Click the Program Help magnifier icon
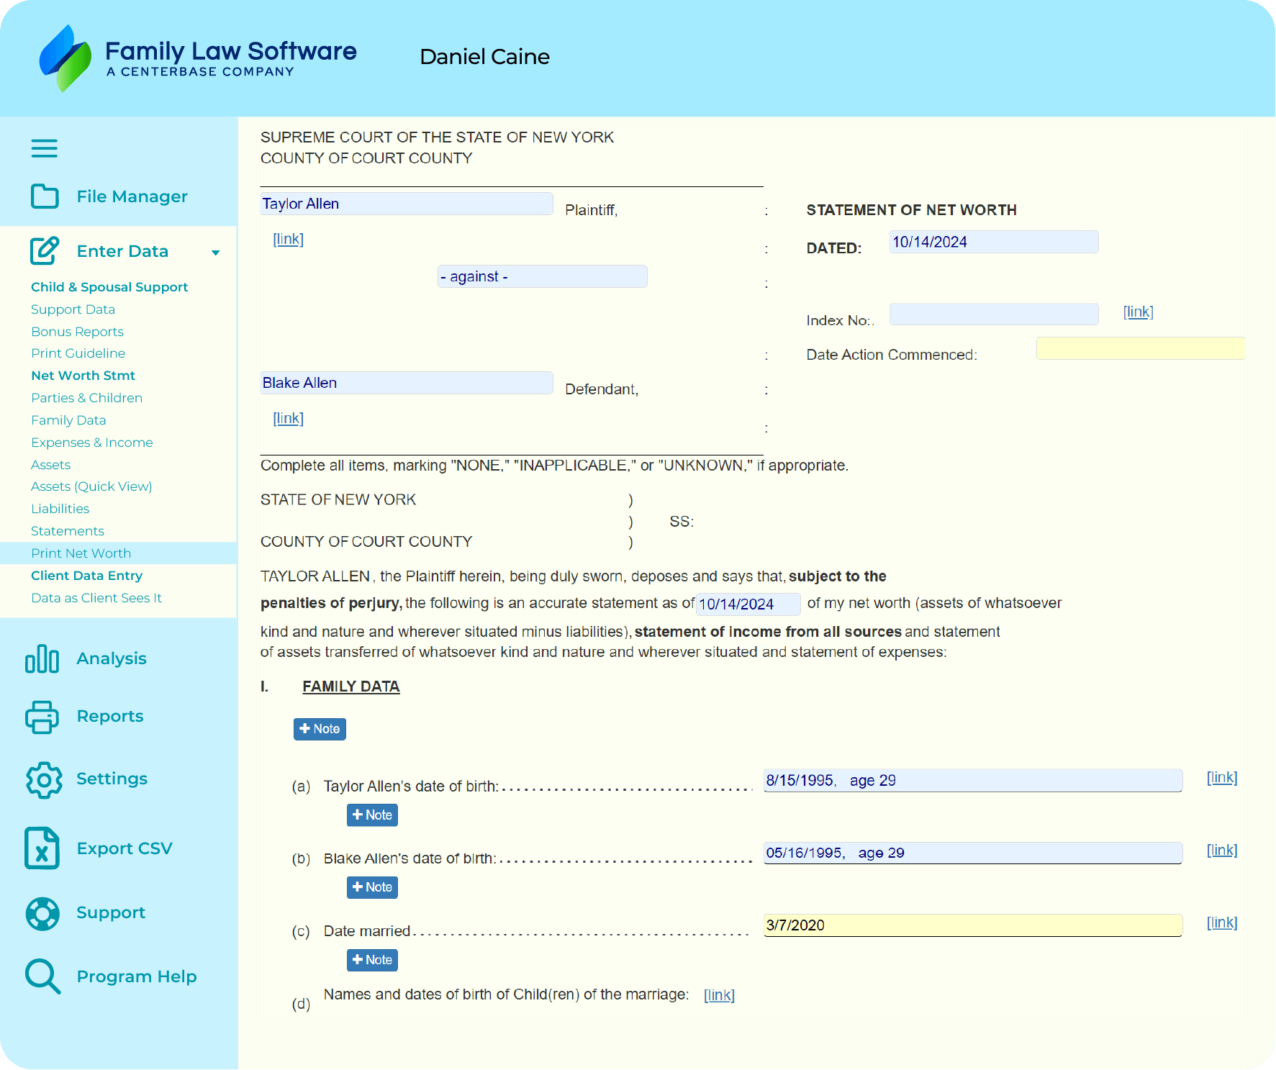 click(42, 976)
